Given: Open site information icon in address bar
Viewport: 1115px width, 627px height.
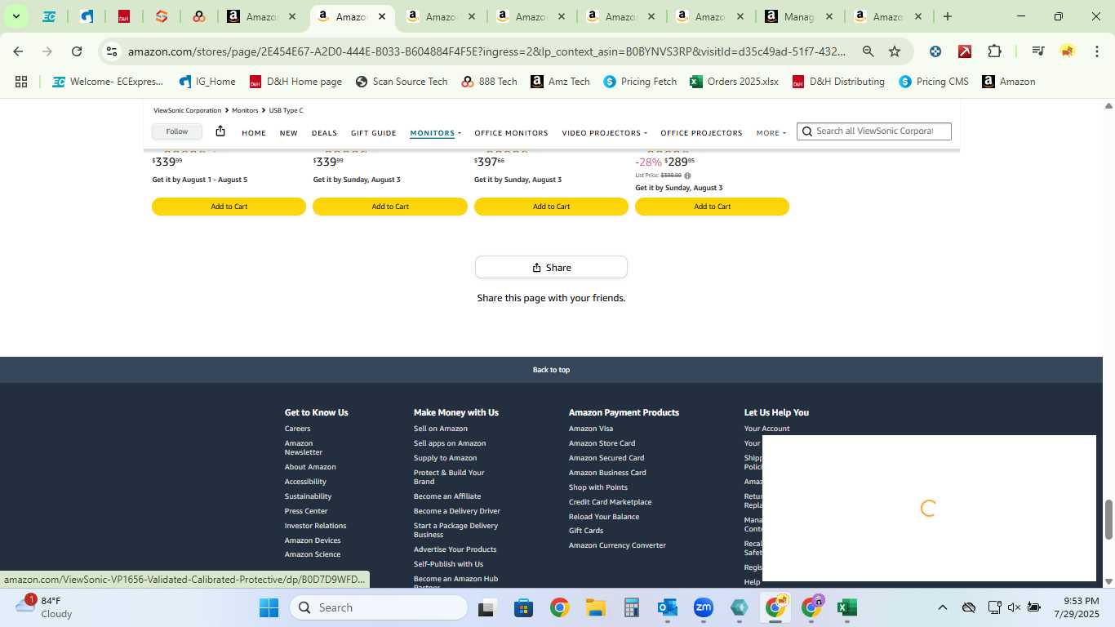Looking at the screenshot, I should point(112,51).
